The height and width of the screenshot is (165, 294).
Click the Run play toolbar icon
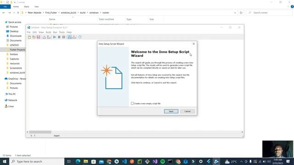(x=54, y=37)
